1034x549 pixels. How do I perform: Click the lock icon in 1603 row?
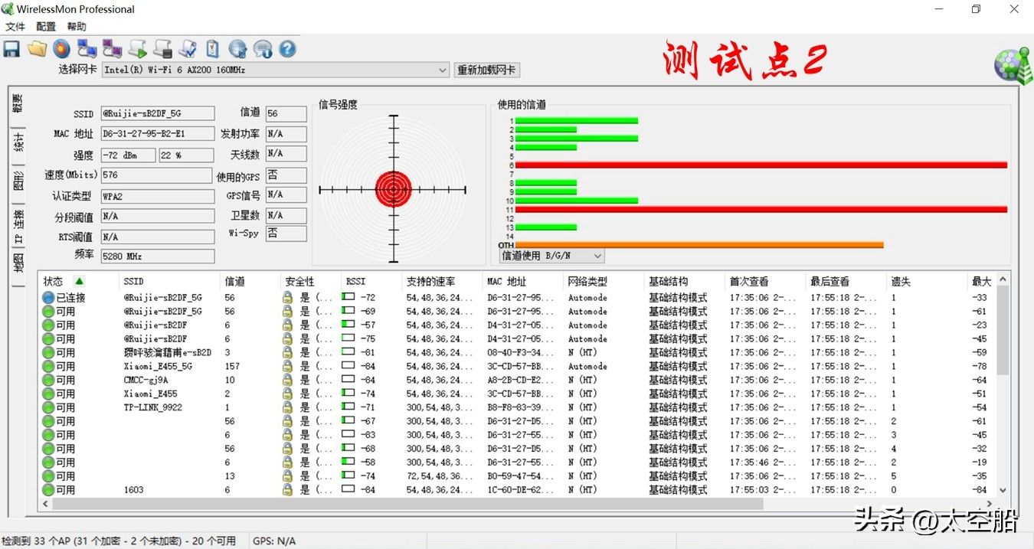[x=287, y=489]
